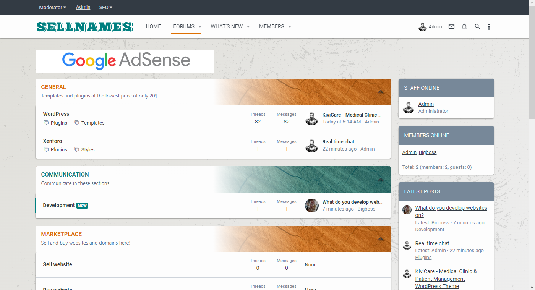Click the Admin username in the navigation bar
The width and height of the screenshot is (535, 290).
435,27
